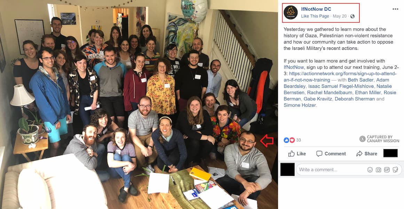
Task: View the 33 reactions count list
Action: (298, 140)
